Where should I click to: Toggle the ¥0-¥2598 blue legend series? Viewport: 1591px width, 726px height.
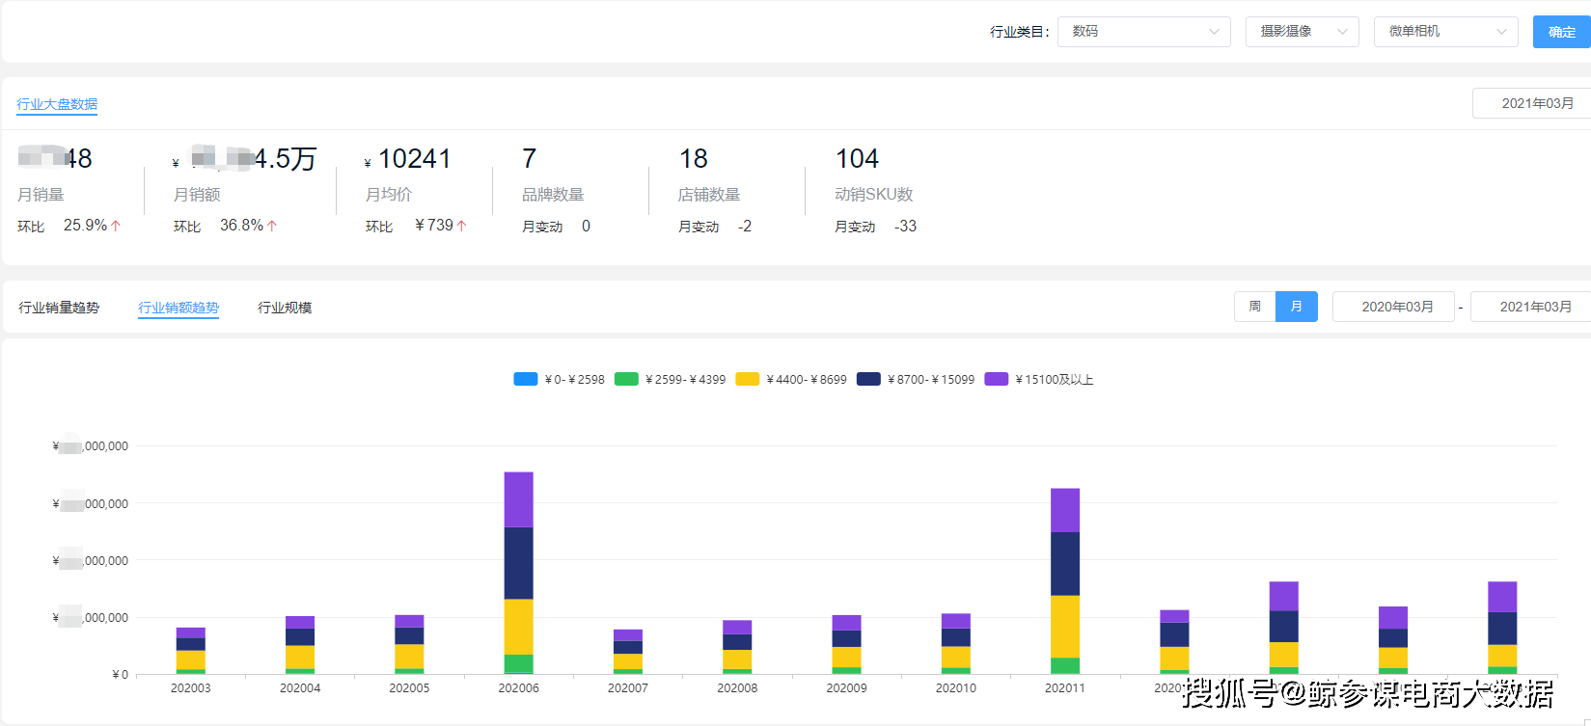pyautogui.click(x=526, y=379)
